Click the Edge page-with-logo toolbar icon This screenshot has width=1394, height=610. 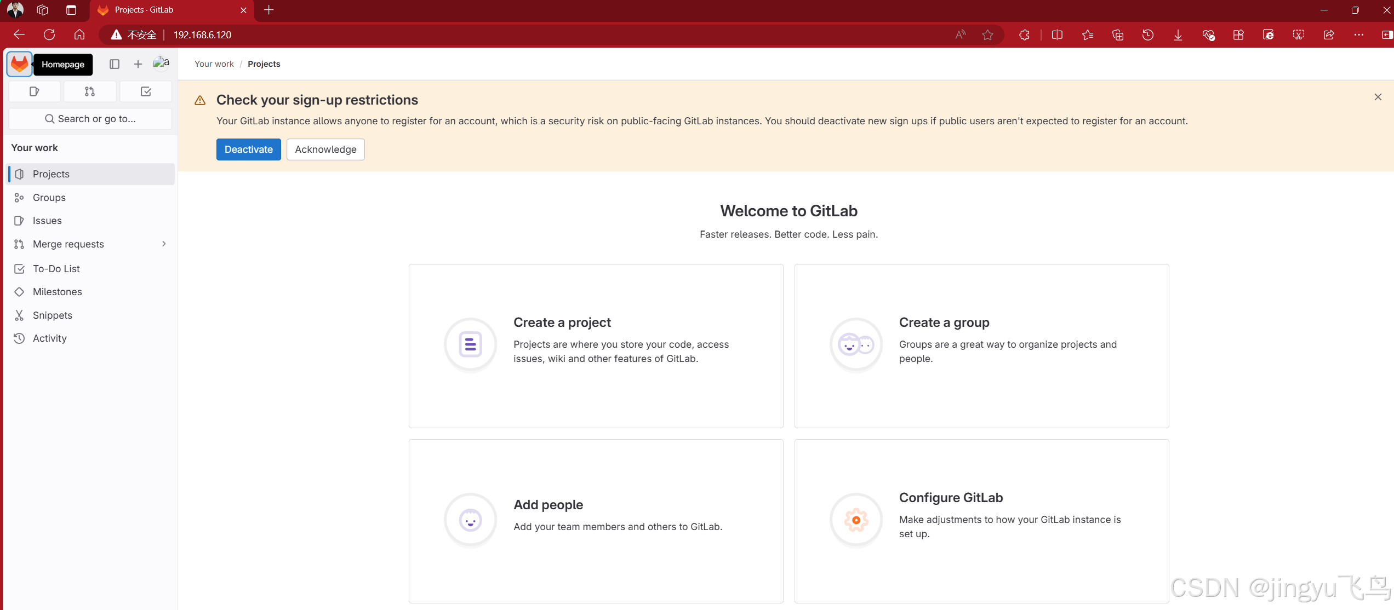pyautogui.click(x=1269, y=34)
